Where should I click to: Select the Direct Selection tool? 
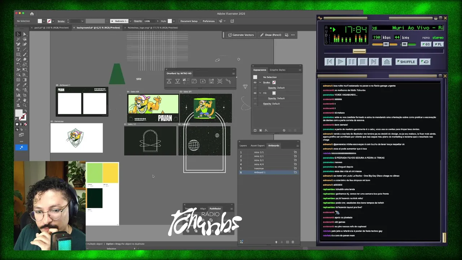click(25, 34)
